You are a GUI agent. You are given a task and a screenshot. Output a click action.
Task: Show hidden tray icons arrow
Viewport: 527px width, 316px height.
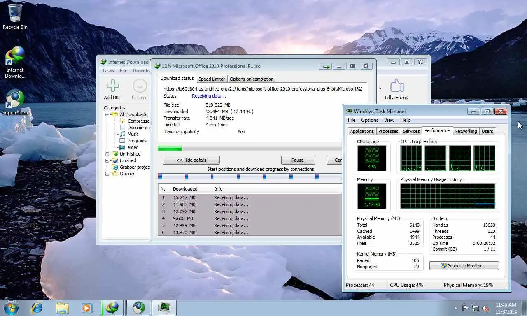click(455, 308)
